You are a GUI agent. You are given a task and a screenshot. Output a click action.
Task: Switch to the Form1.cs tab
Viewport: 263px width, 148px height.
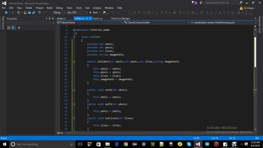[x=98, y=18]
